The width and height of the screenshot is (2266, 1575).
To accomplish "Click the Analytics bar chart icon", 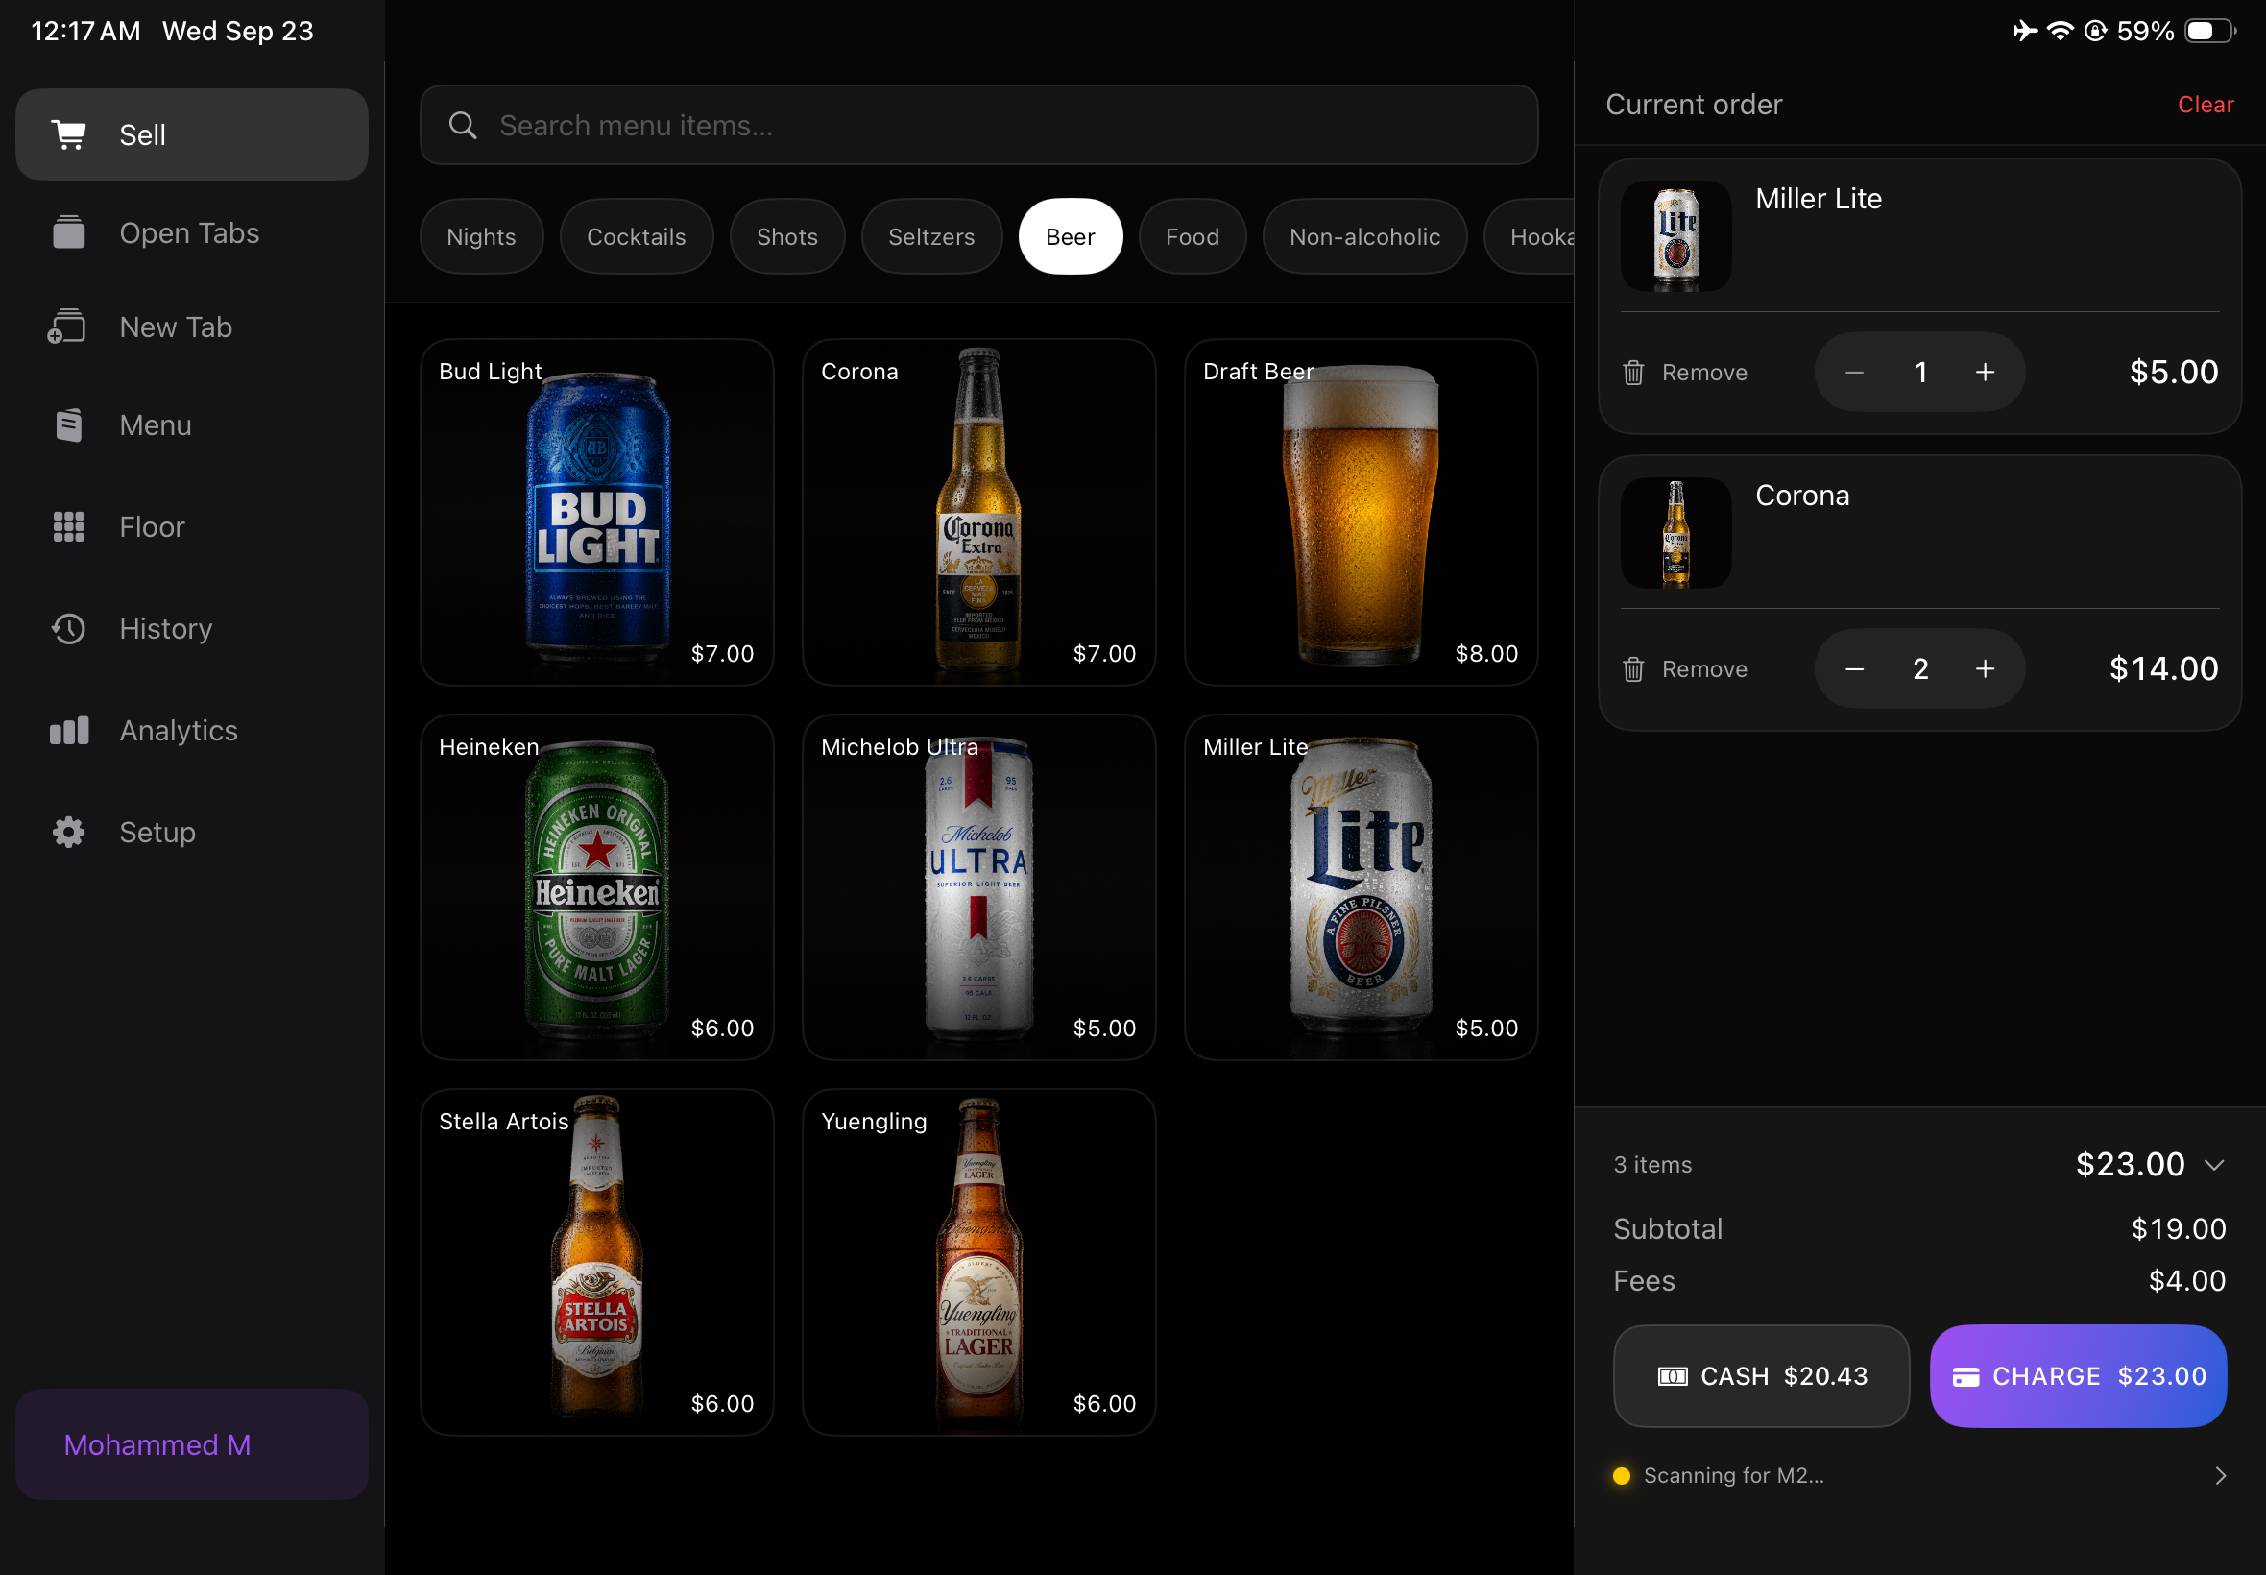I will pyautogui.click(x=69, y=730).
